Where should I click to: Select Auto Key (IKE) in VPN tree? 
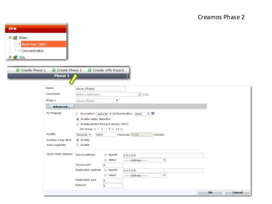[43, 44]
